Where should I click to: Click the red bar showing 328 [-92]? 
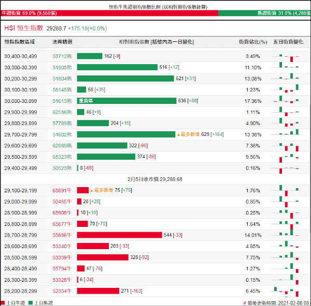pyautogui.click(x=103, y=257)
